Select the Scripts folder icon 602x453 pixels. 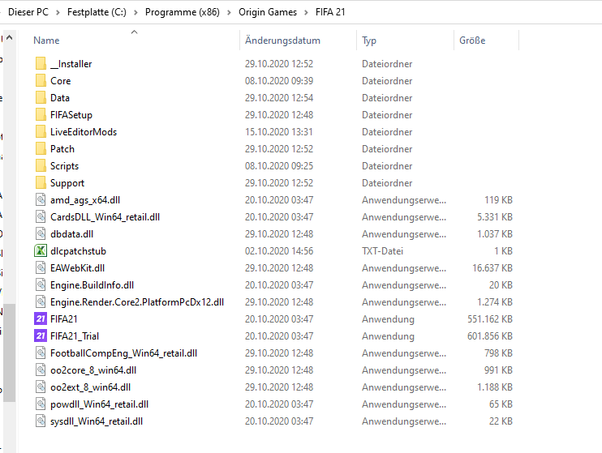tap(41, 165)
